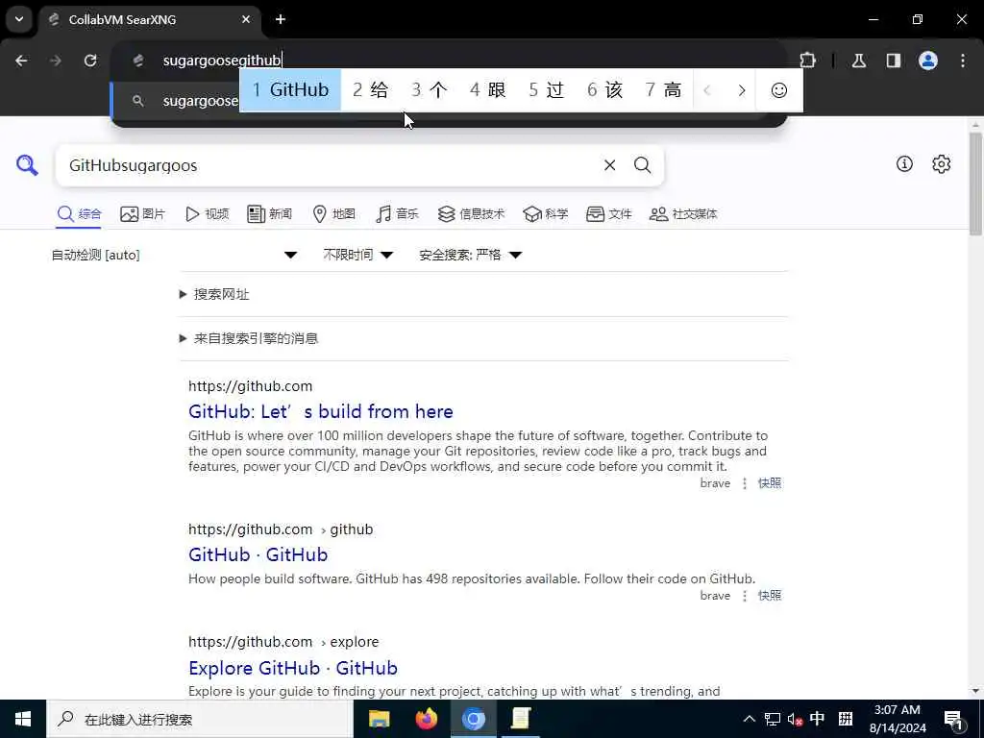
Task: Open Firefox from taskbar
Action: [427, 719]
